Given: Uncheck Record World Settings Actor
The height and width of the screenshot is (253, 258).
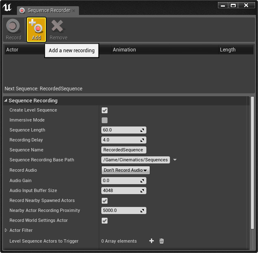Looking at the screenshot, I should pos(105,221).
